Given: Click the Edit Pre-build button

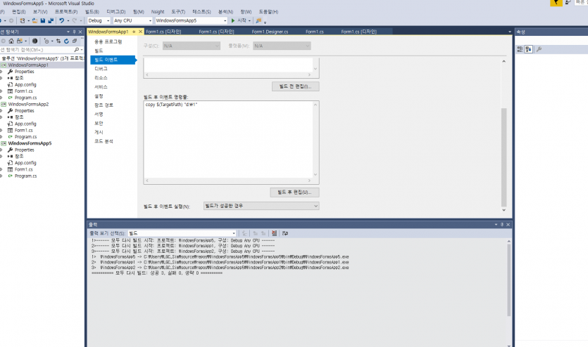Looking at the screenshot, I should (x=296, y=86).
